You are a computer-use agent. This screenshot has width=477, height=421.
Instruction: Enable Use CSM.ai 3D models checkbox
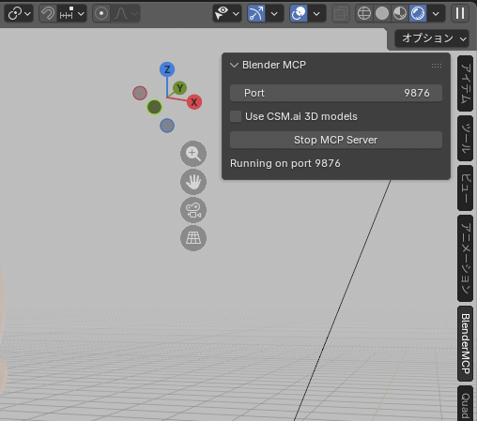pyautogui.click(x=236, y=116)
